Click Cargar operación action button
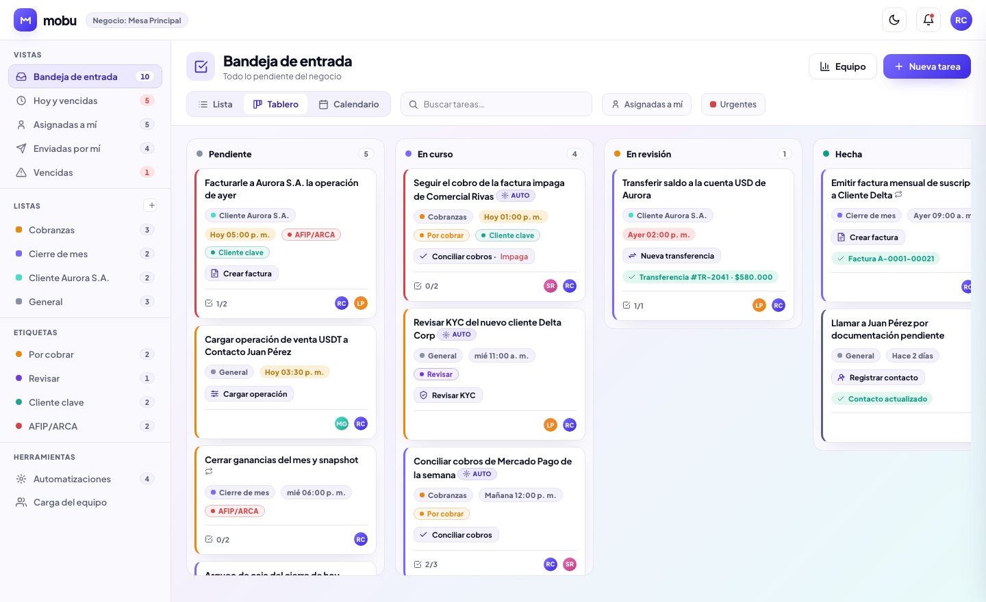This screenshot has width=986, height=602. (249, 394)
